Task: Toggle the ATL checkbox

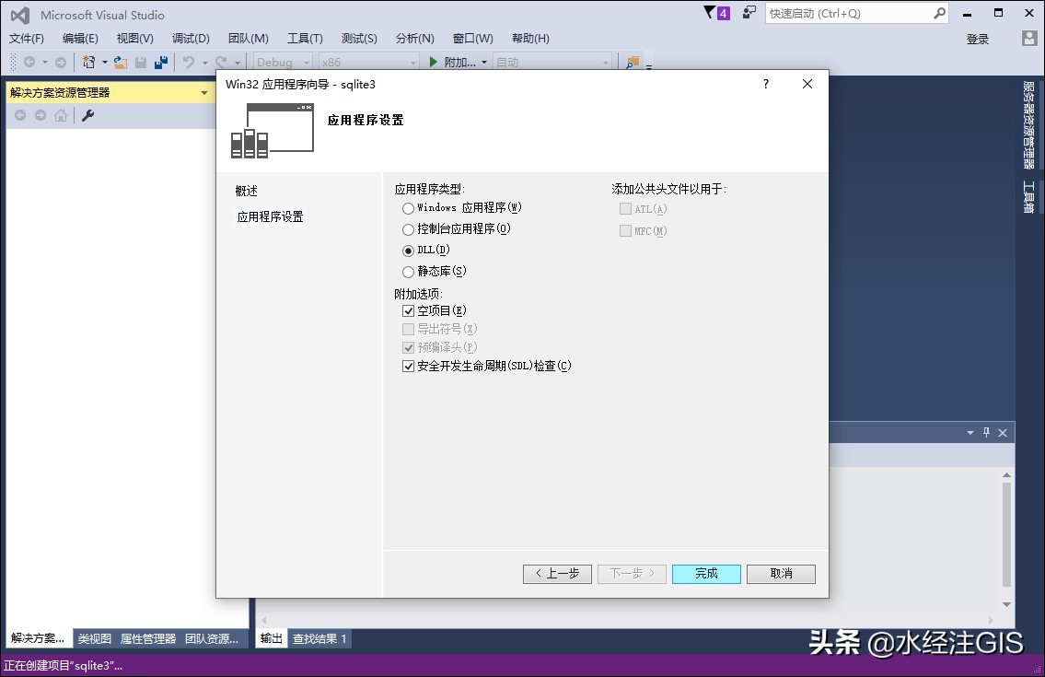Action: tap(625, 209)
